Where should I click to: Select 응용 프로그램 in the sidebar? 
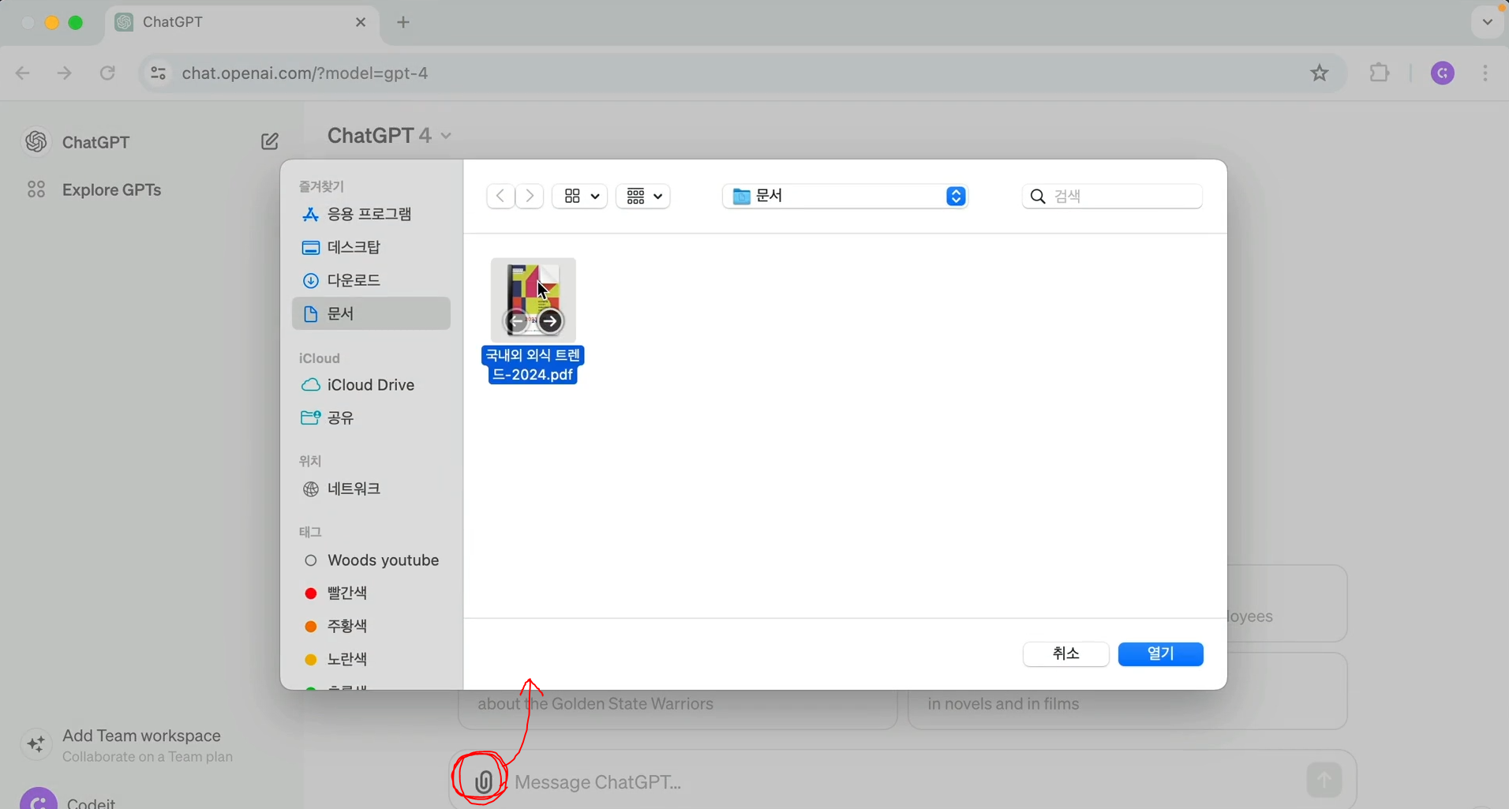371,214
